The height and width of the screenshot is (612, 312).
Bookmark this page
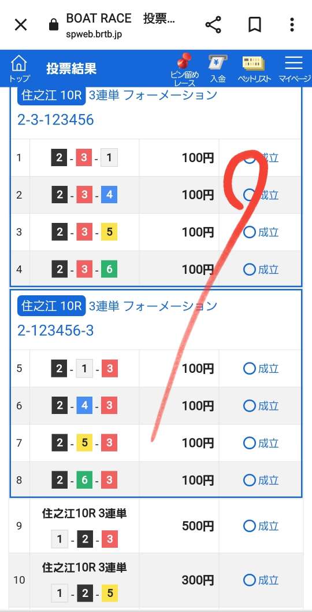(x=254, y=25)
